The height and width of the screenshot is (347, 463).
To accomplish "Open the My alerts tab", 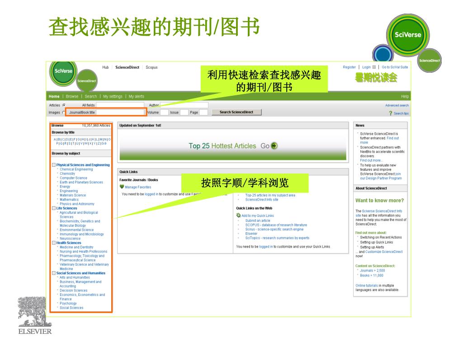I will click(137, 97).
